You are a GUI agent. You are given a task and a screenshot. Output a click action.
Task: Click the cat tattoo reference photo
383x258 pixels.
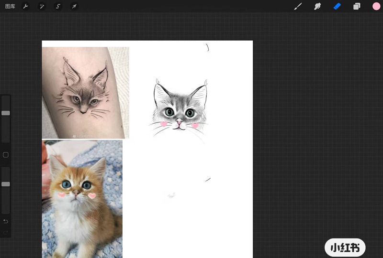pyautogui.click(x=85, y=92)
